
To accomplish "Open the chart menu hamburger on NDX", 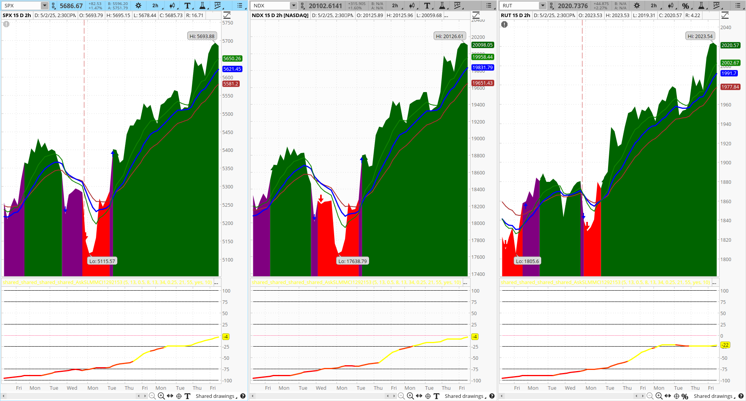I will pyautogui.click(x=488, y=6).
